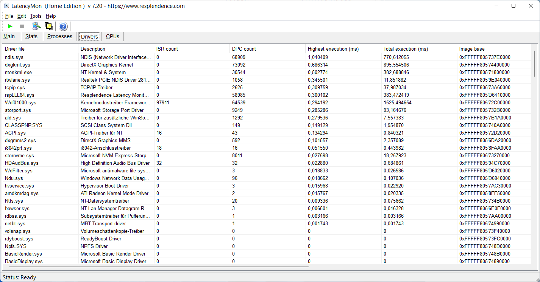Switch to the CPUs tab

click(112, 37)
